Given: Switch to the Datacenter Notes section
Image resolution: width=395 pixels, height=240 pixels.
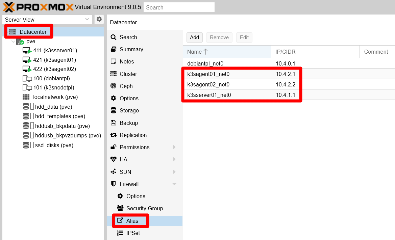Looking at the screenshot, I should click(128, 61).
